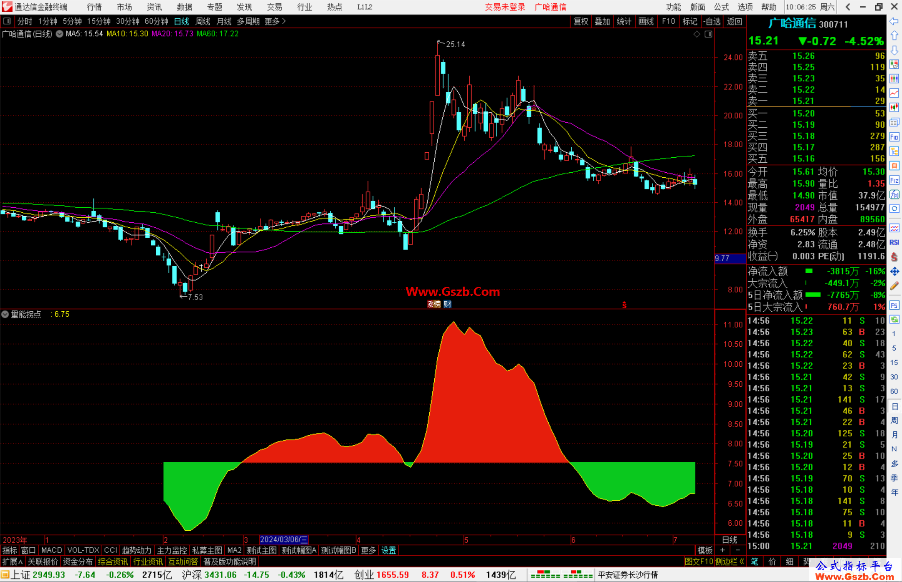This screenshot has height=582, width=902.
Task: Click the 财 marker below the candlesticks
Action: click(x=447, y=304)
